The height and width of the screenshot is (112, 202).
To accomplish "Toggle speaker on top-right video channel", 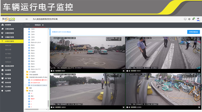I will click(129, 71).
